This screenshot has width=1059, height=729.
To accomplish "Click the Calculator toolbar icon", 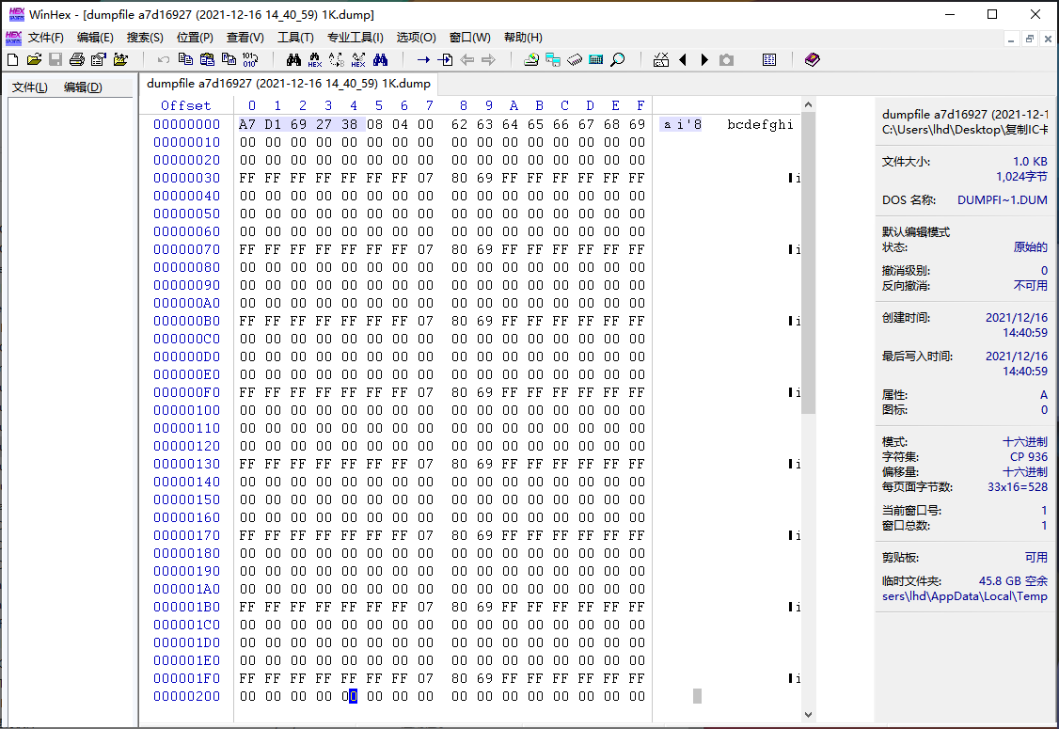I will click(x=595, y=59).
